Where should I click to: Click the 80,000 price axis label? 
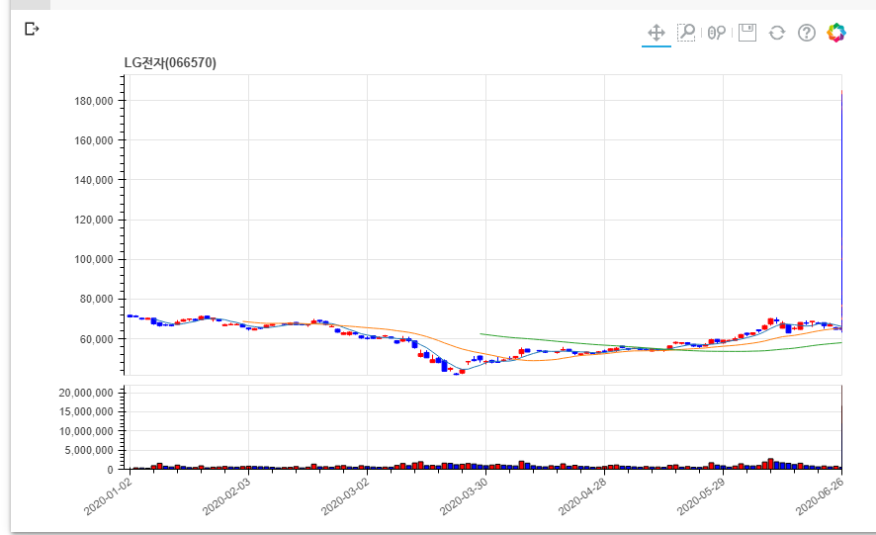tap(97, 299)
